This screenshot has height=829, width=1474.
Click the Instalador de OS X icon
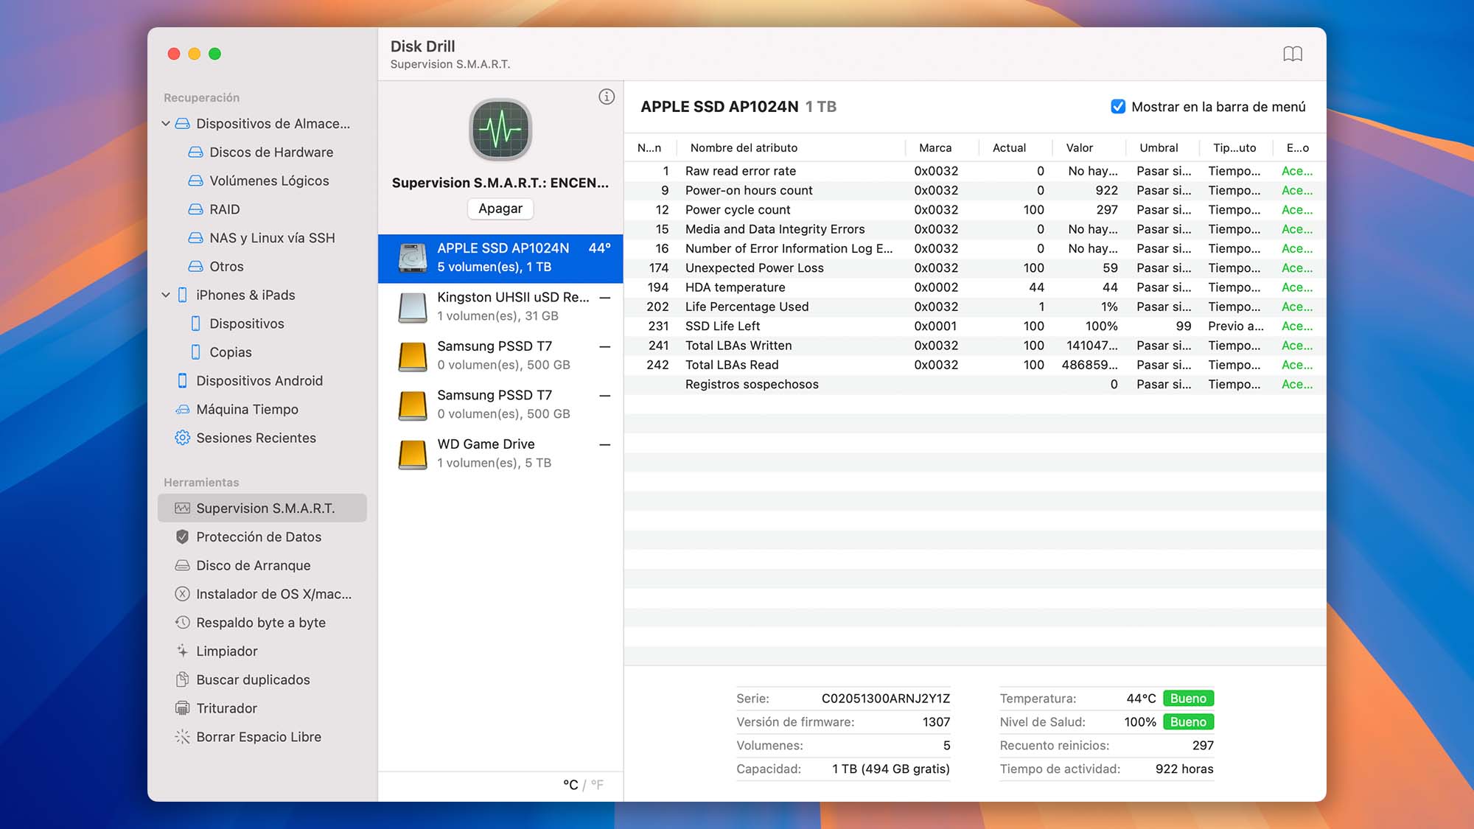(182, 594)
